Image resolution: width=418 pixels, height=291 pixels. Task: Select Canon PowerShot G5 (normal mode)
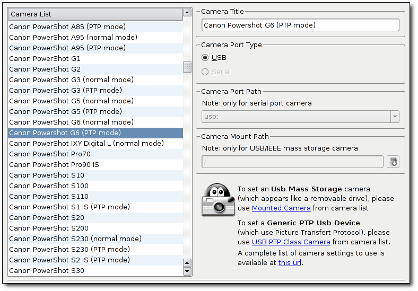point(95,101)
